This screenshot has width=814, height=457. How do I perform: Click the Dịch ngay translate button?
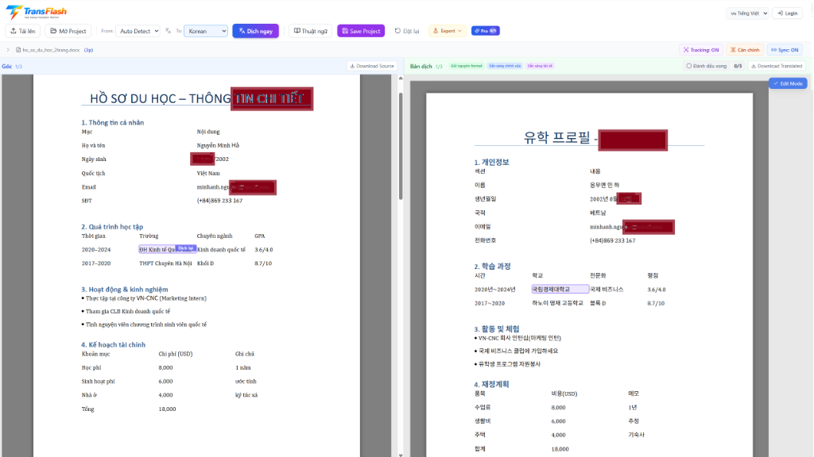pos(255,31)
